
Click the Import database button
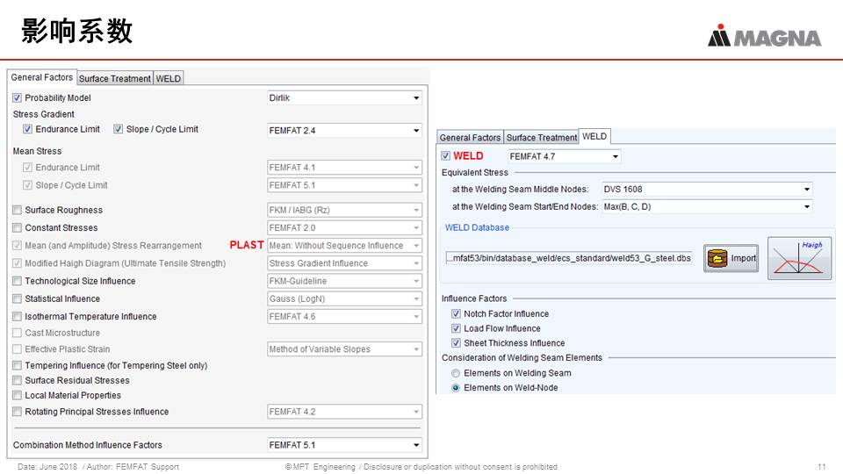731,258
